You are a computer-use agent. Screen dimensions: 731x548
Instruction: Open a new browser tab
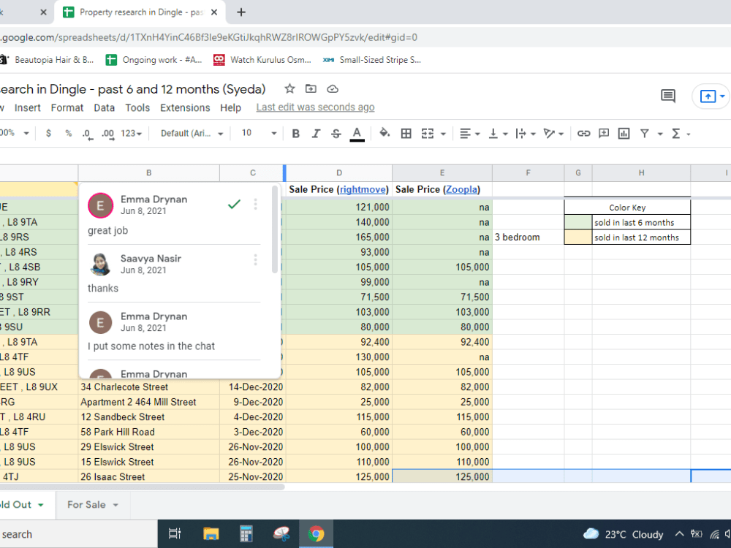click(241, 12)
